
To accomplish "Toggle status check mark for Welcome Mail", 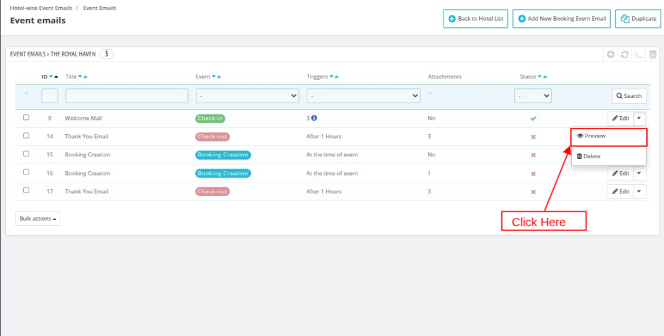I will [533, 119].
